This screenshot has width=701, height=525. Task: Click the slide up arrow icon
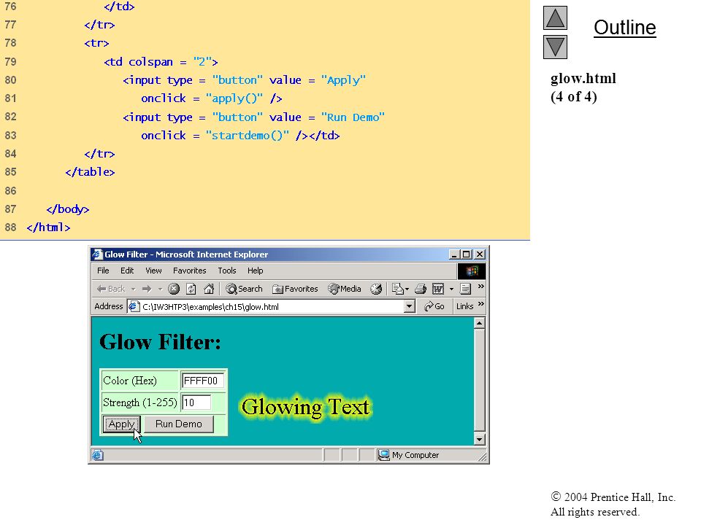[555, 17]
